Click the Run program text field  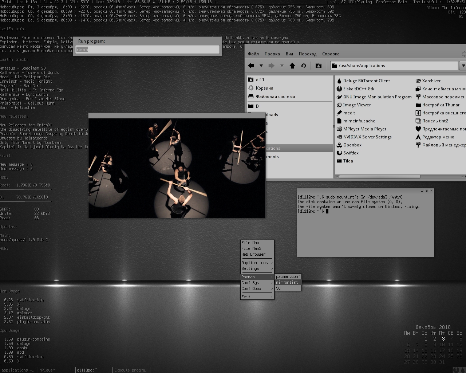tap(147, 50)
